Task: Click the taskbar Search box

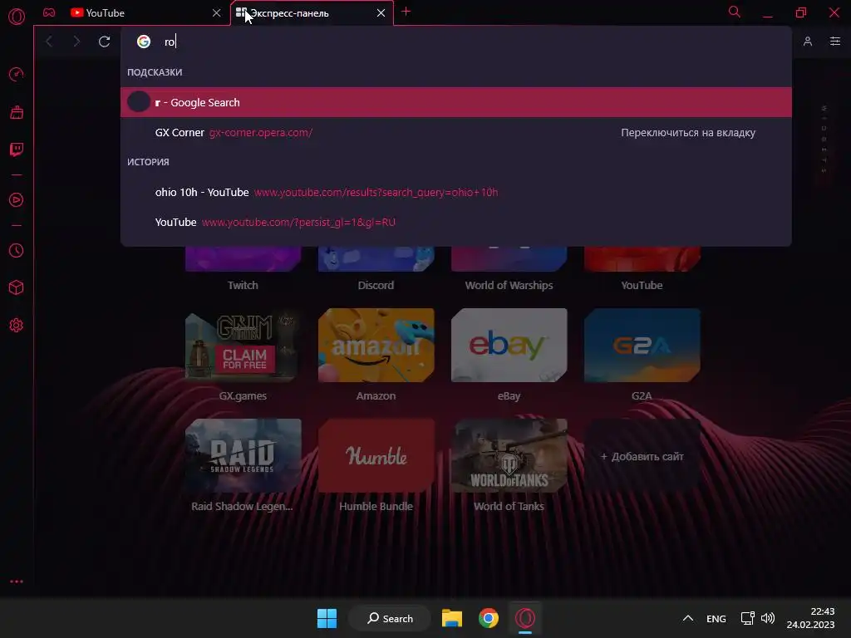Action: coord(390,618)
